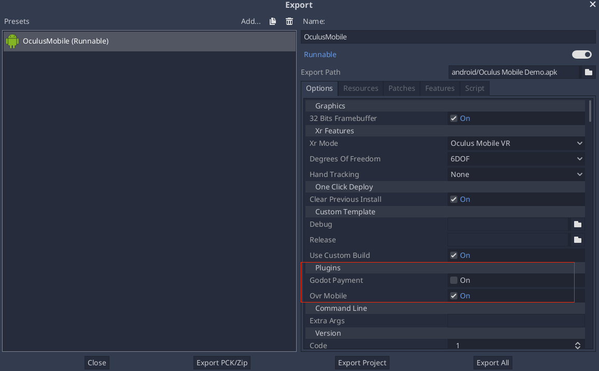Image resolution: width=599 pixels, height=371 pixels.
Task: Disable the Ovr Mobile plugin
Action: [454, 296]
